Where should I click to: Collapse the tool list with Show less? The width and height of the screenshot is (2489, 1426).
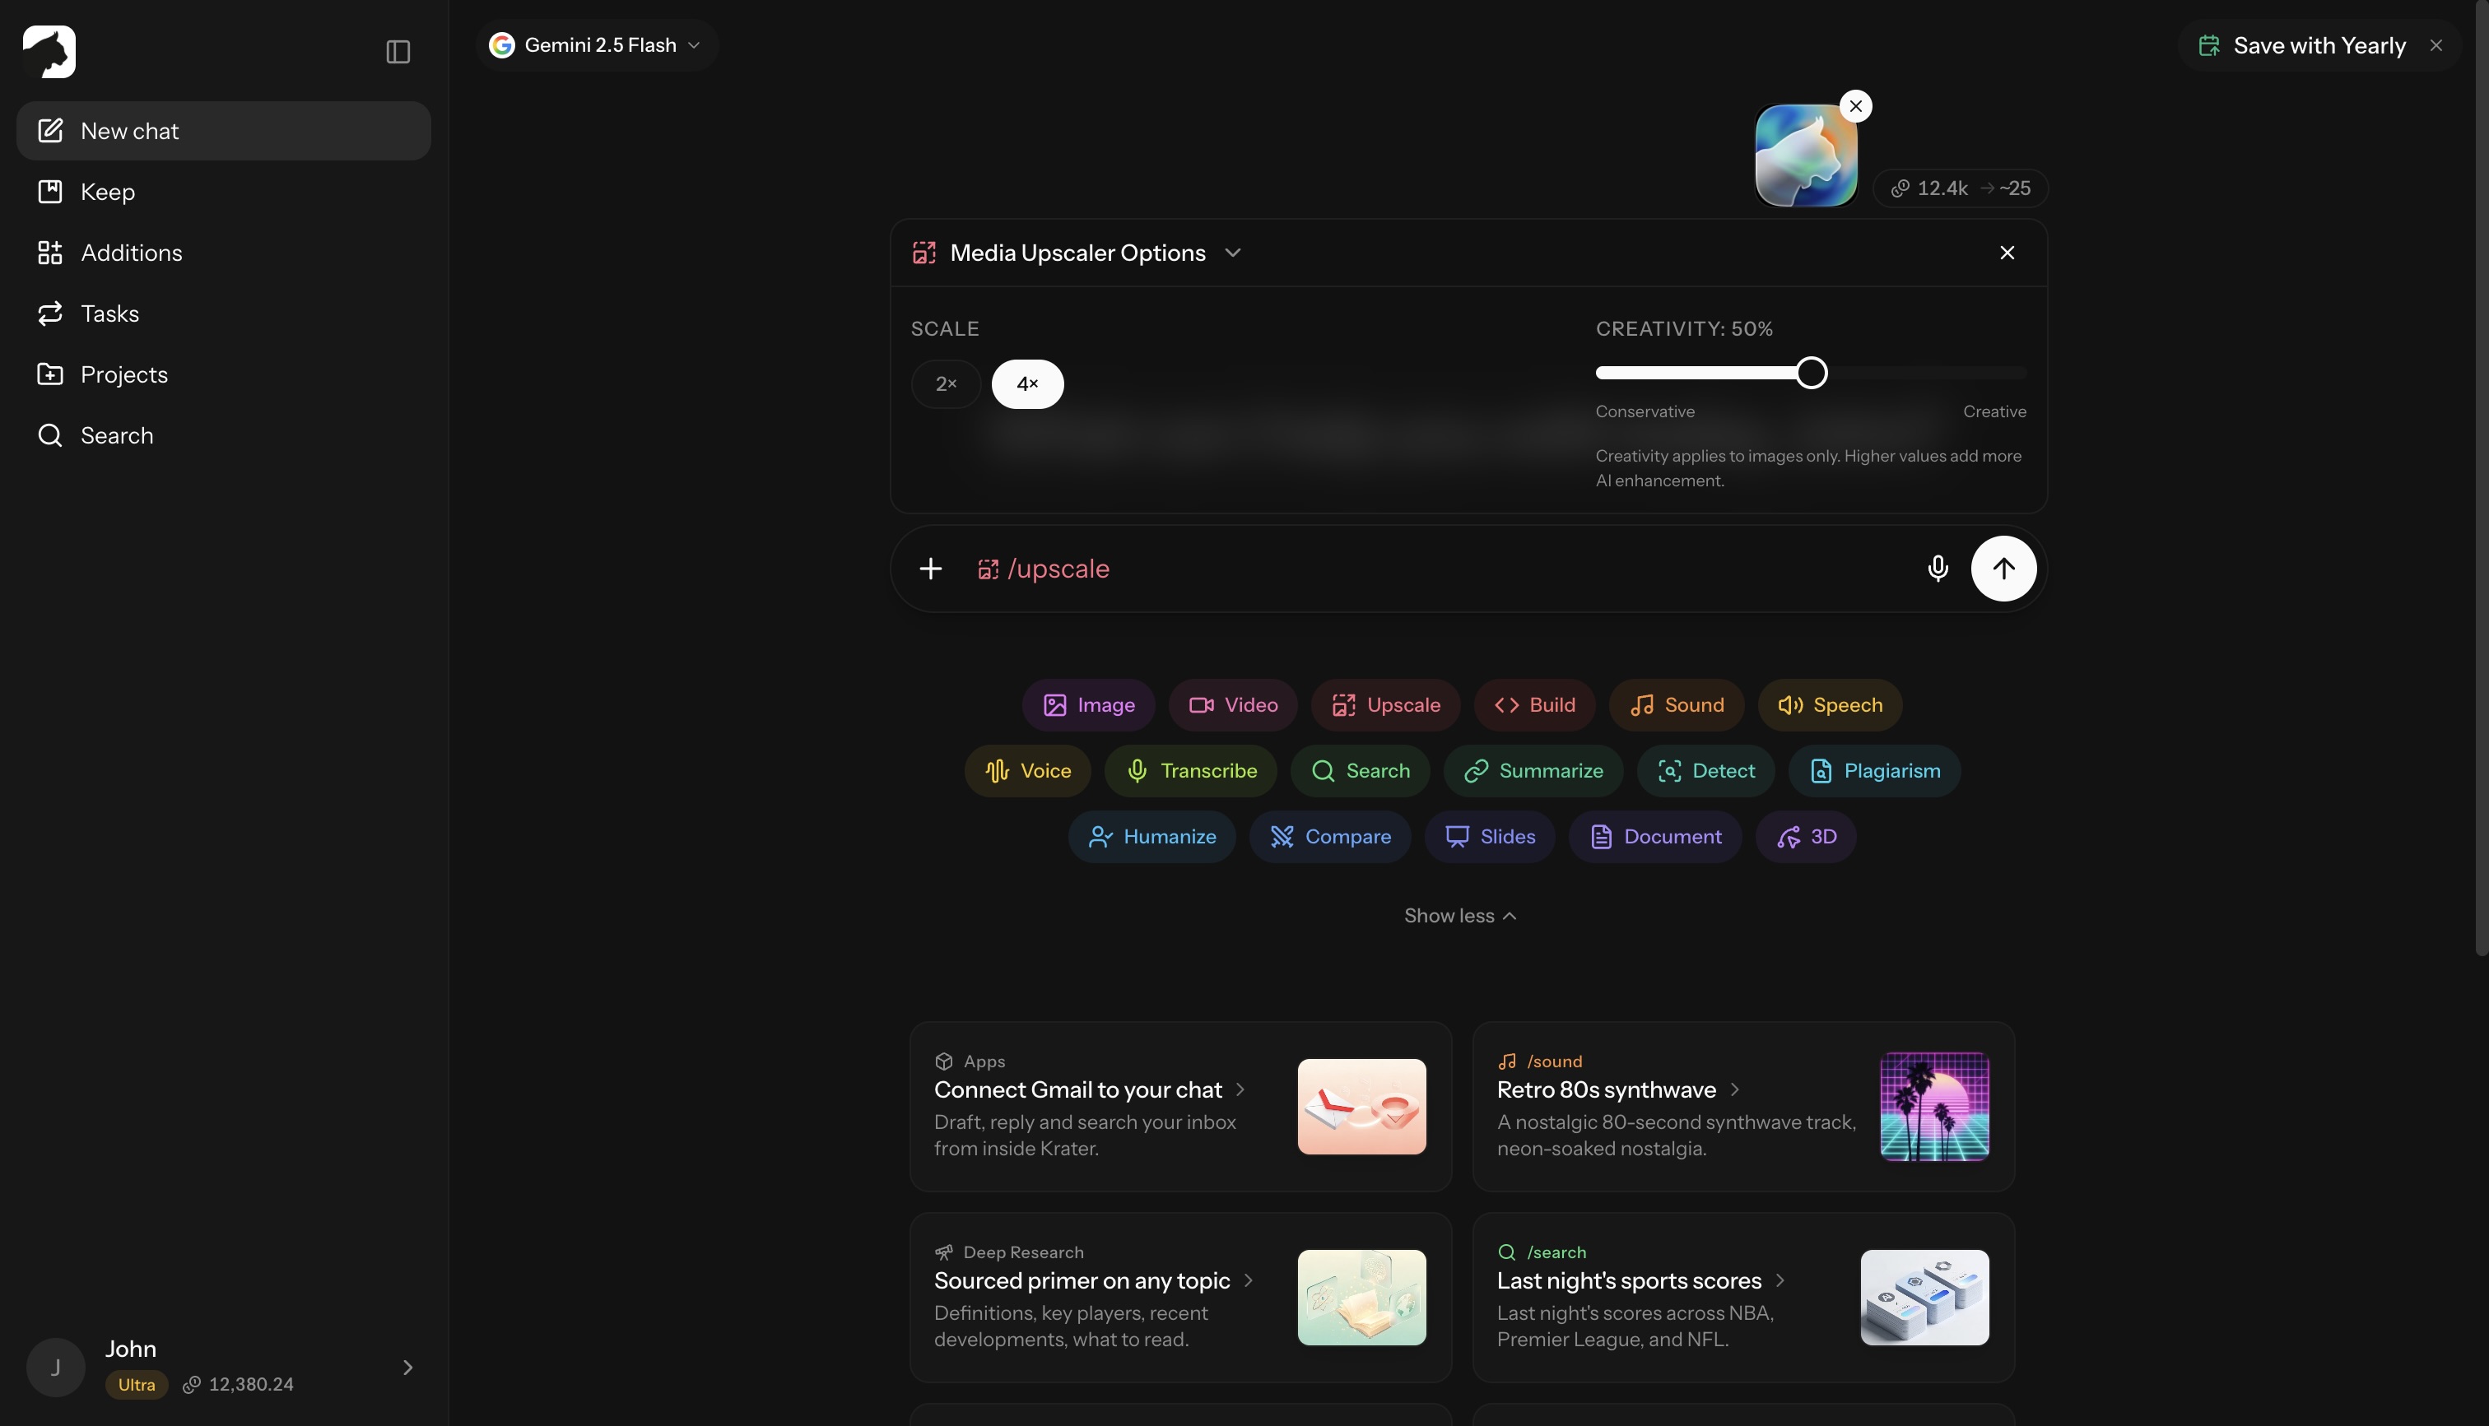1459,916
